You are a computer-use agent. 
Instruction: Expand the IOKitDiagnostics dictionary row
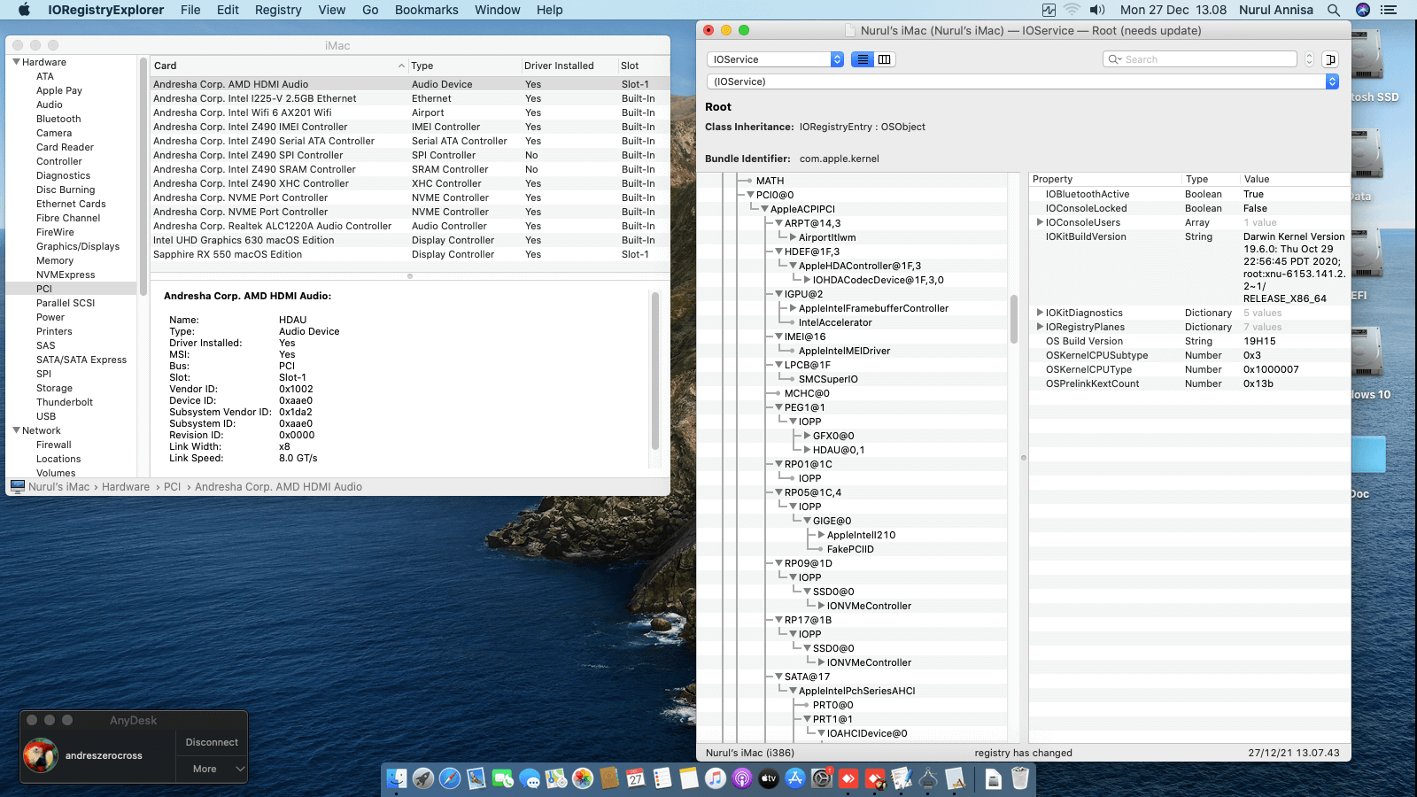click(x=1040, y=313)
